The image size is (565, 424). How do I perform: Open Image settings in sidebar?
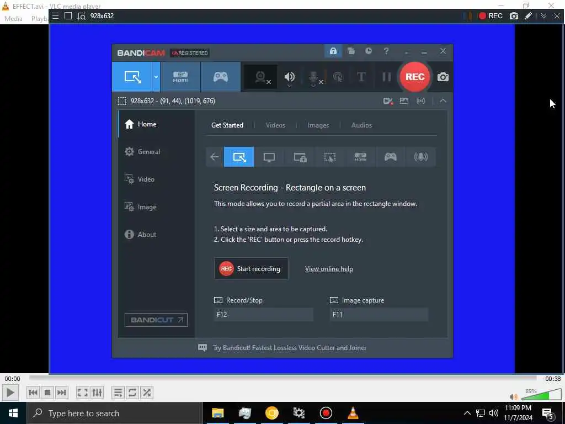(x=156, y=207)
